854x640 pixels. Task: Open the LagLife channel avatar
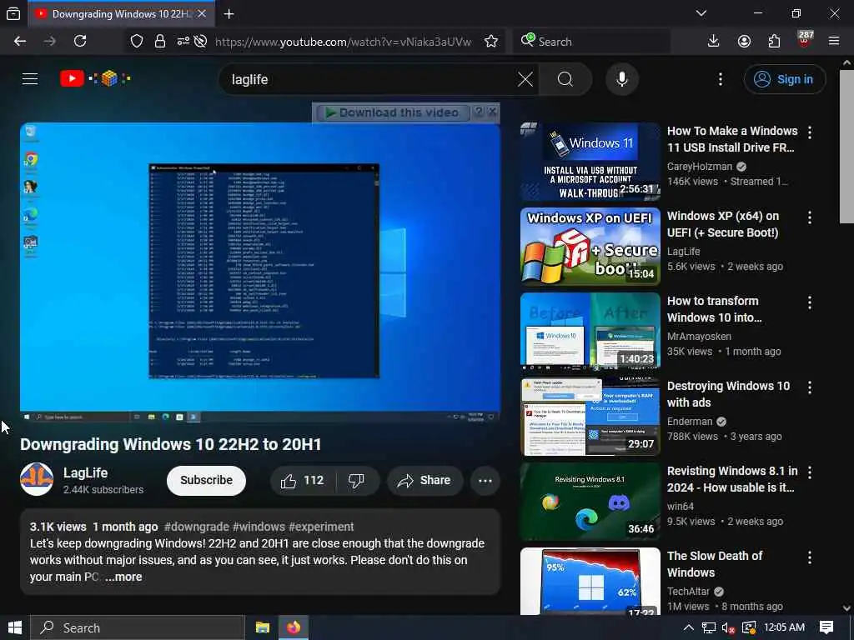pyautogui.click(x=37, y=479)
